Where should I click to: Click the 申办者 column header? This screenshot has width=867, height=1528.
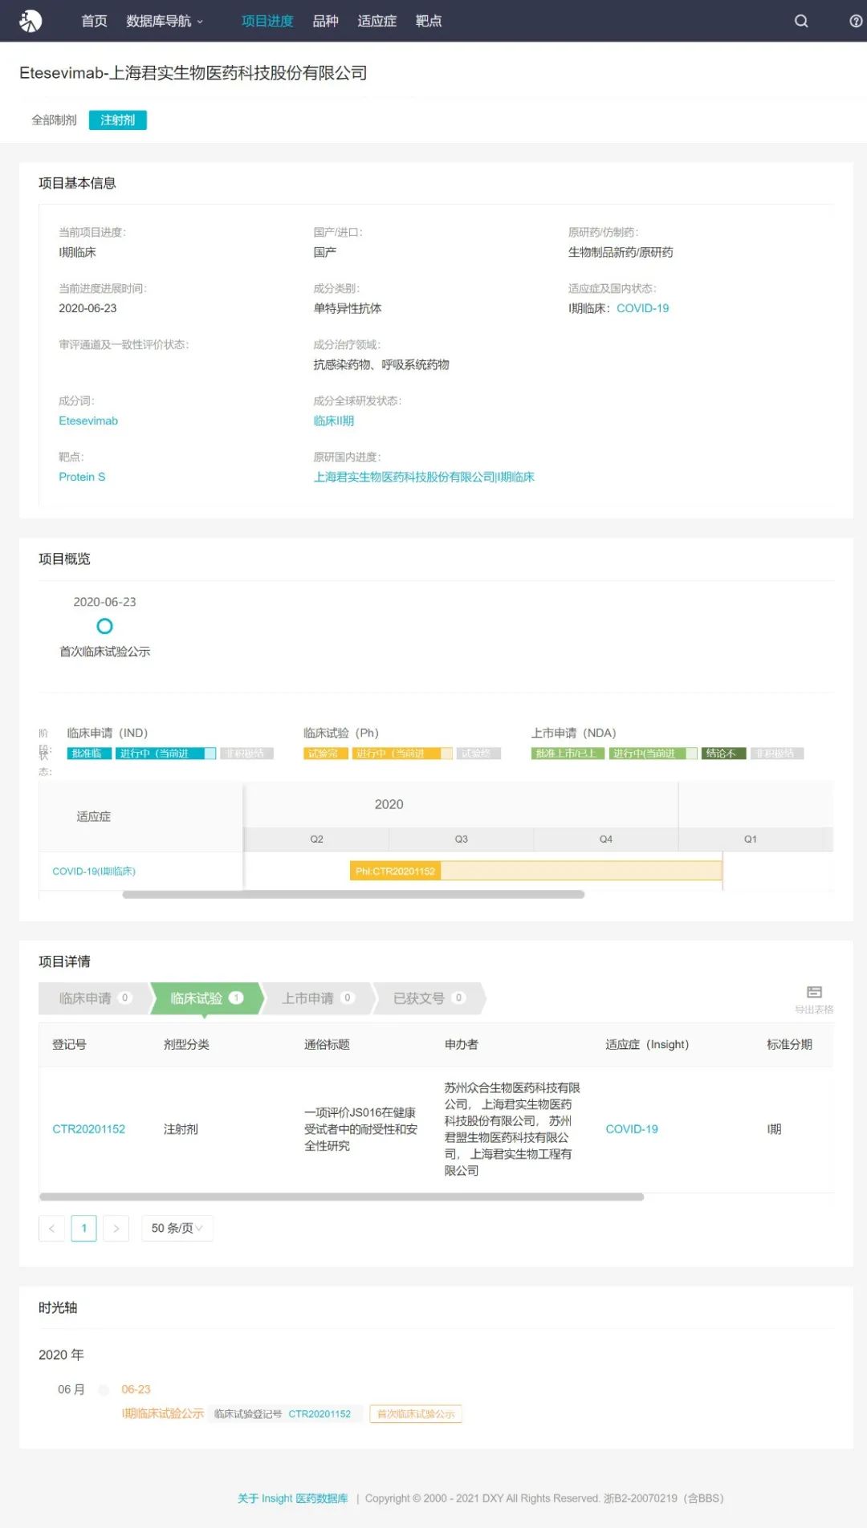pyautogui.click(x=462, y=1044)
